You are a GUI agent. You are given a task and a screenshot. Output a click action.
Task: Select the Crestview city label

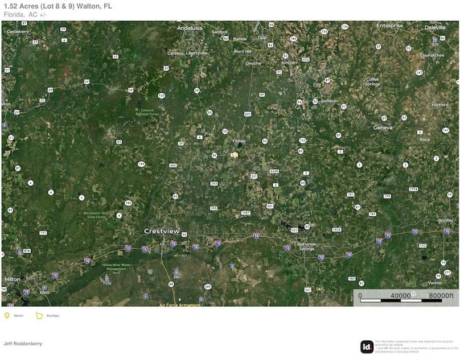[161, 232]
